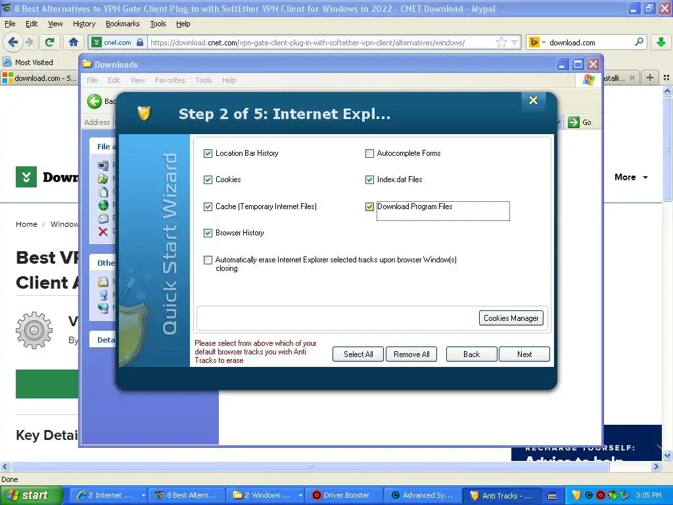
Task: Toggle Cache (Temporary Internet Files) checkbox
Action: [208, 206]
